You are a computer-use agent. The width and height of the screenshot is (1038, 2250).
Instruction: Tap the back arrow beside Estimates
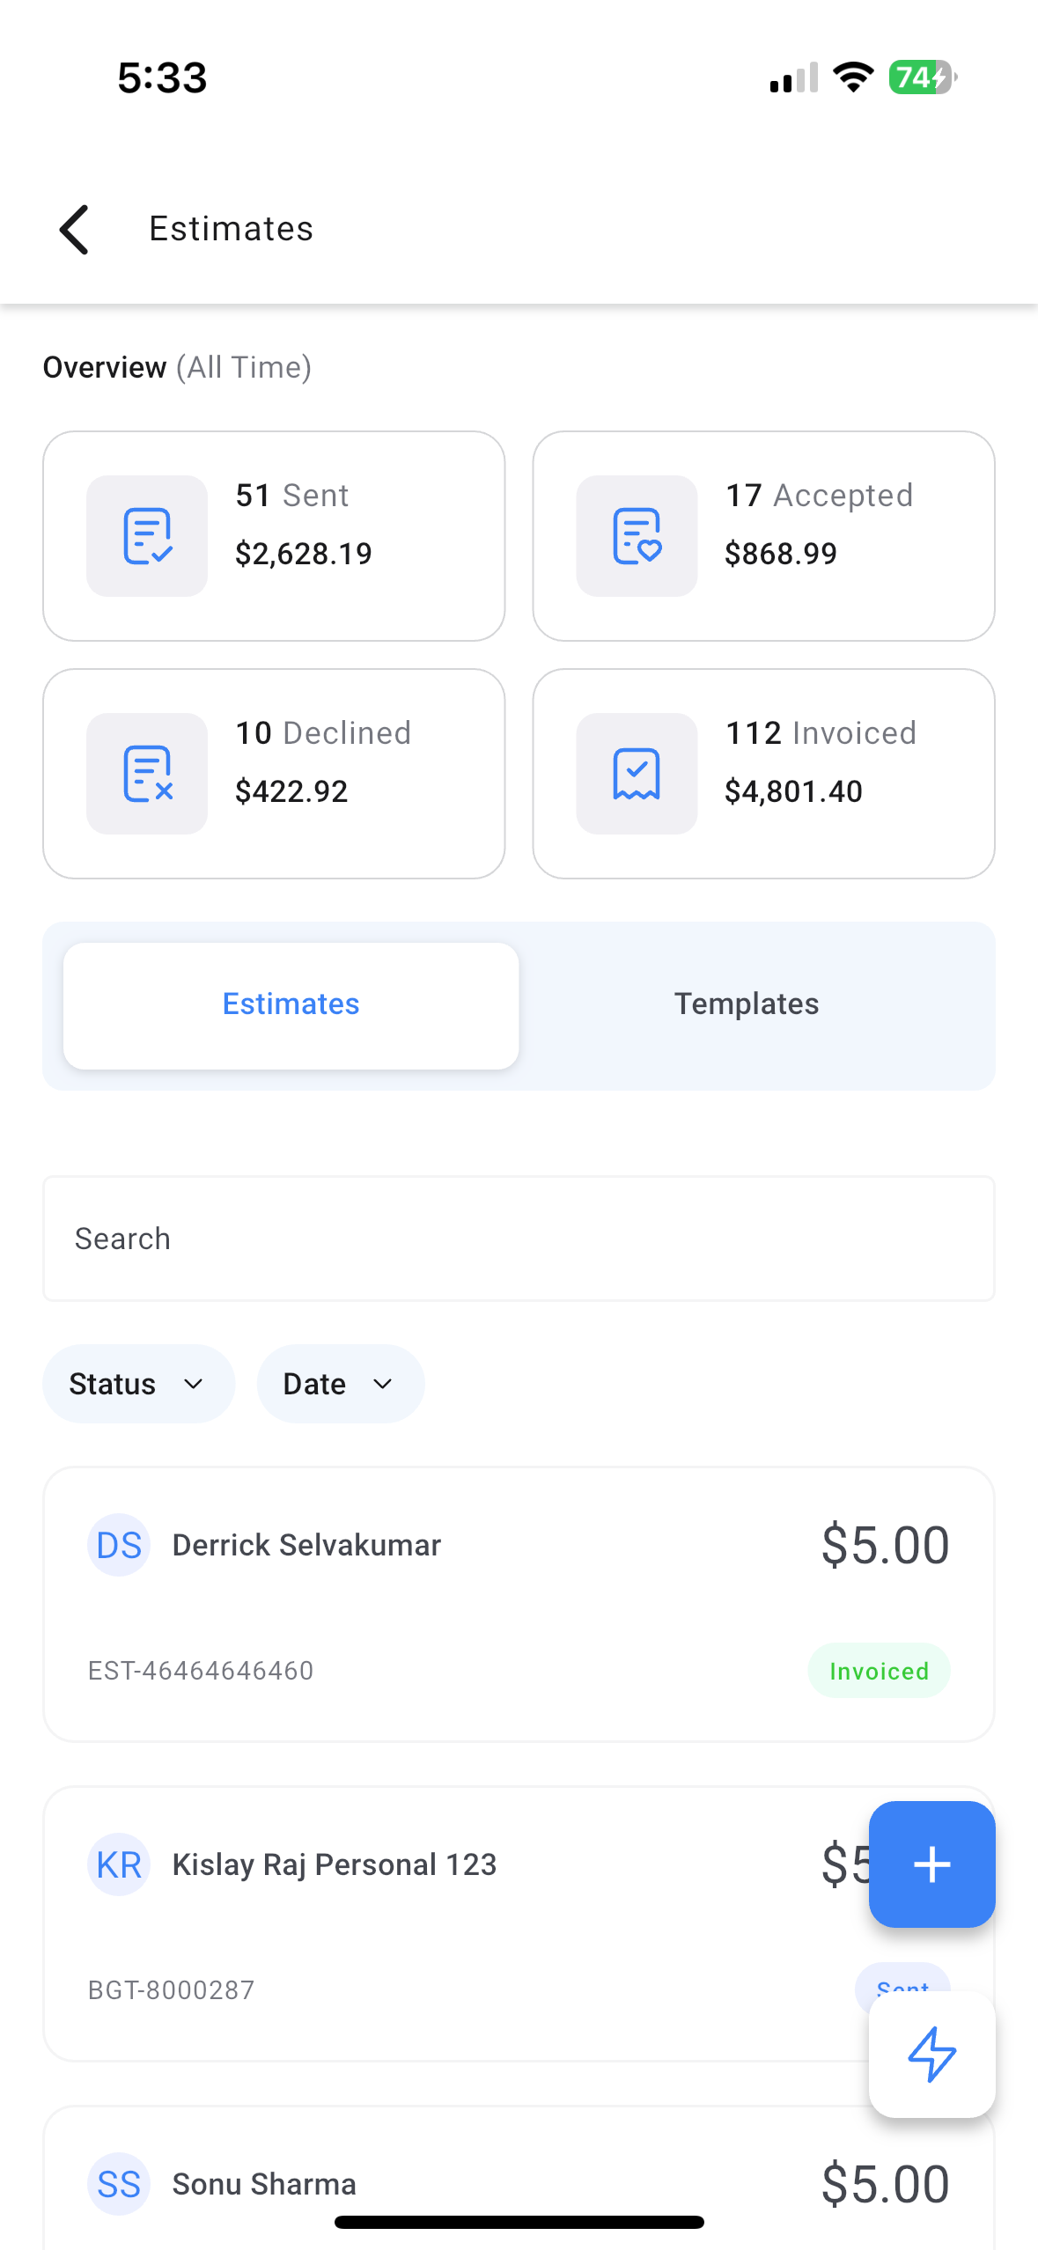74,230
